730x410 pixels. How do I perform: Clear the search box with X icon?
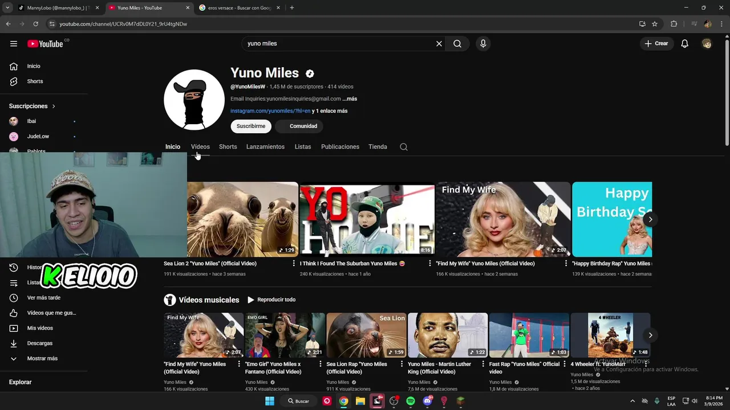tap(439, 44)
